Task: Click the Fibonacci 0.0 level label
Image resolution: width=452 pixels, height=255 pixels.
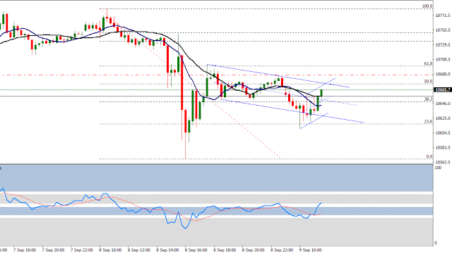Action: click(429, 156)
